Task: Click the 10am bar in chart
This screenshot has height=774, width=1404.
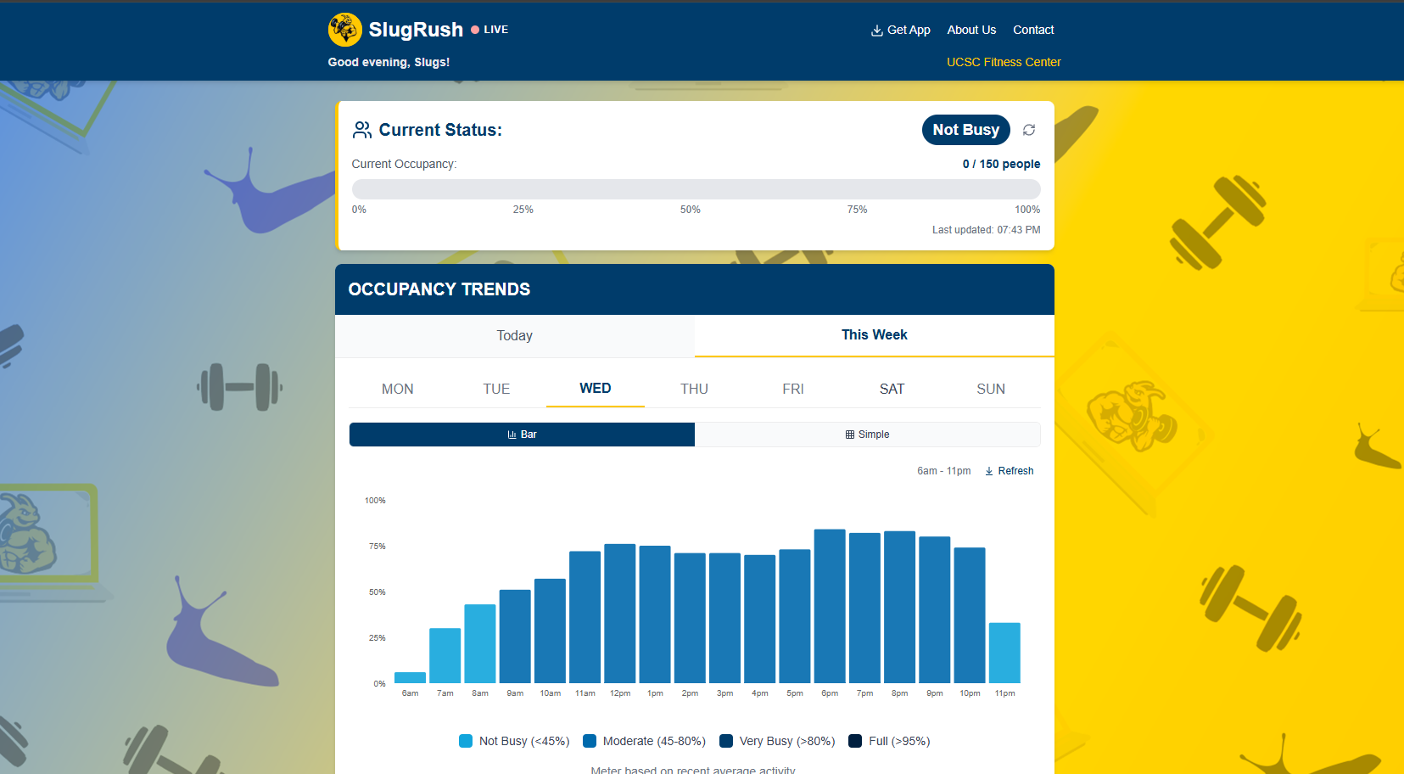Action: tap(550, 631)
